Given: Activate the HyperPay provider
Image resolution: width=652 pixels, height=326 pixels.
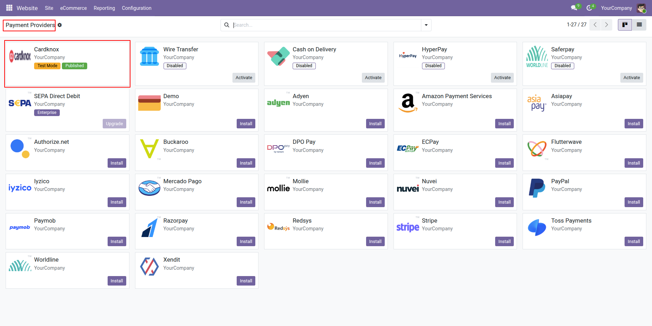Looking at the screenshot, I should (503, 78).
